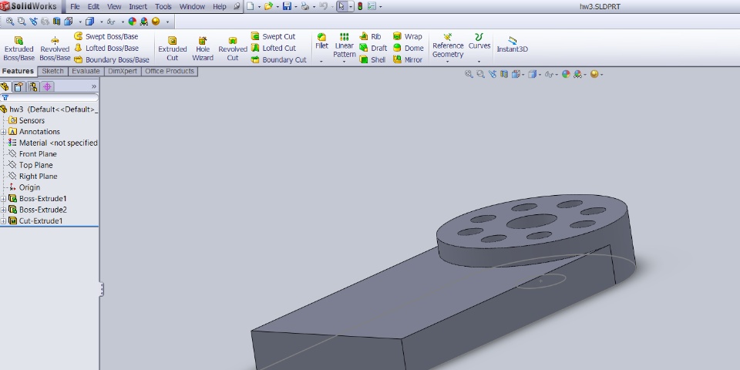Toggle Instant3D mode
The height and width of the screenshot is (370, 740).
(x=512, y=45)
